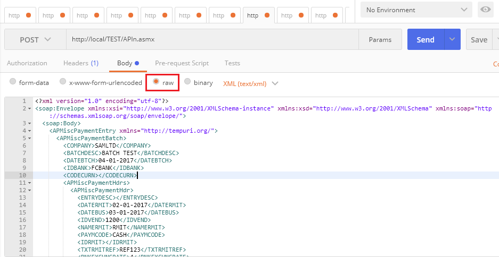The height and width of the screenshot is (257, 499).
Task: Click the NAMERMIT line containing RMIT
Action: (x=121, y=227)
